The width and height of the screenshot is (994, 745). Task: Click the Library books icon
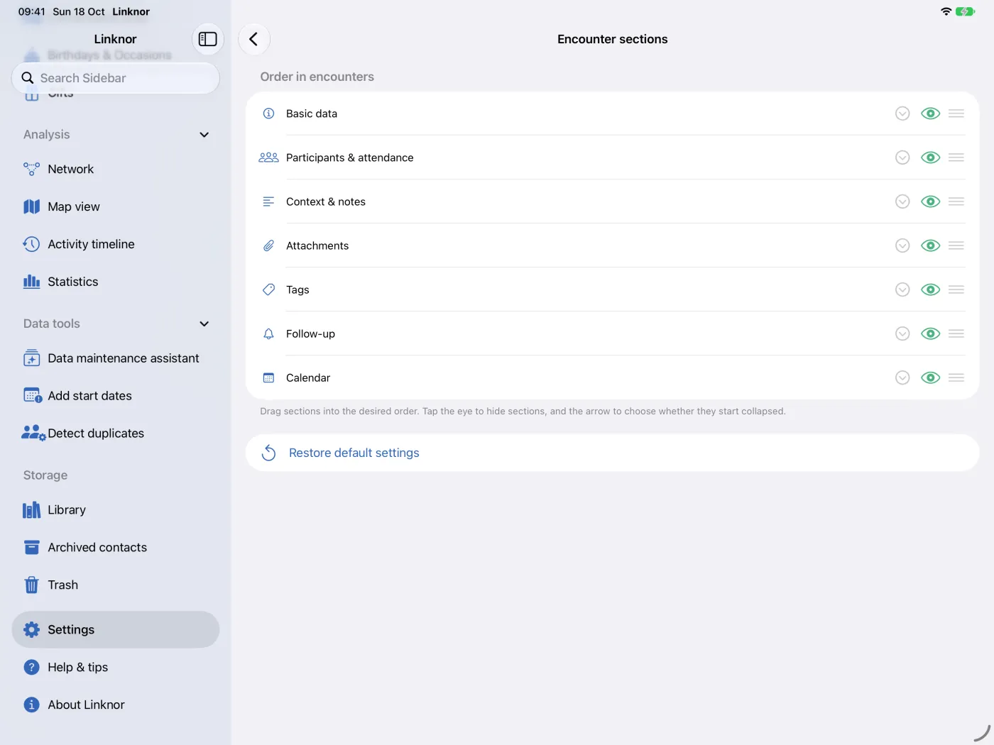(31, 510)
